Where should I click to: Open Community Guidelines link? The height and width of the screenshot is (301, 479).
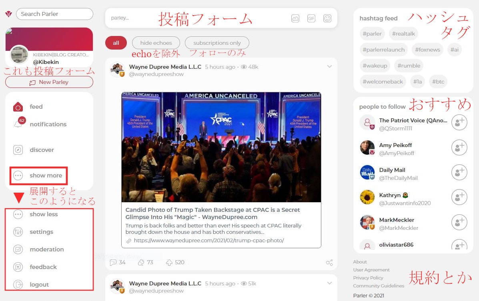pos(379,286)
